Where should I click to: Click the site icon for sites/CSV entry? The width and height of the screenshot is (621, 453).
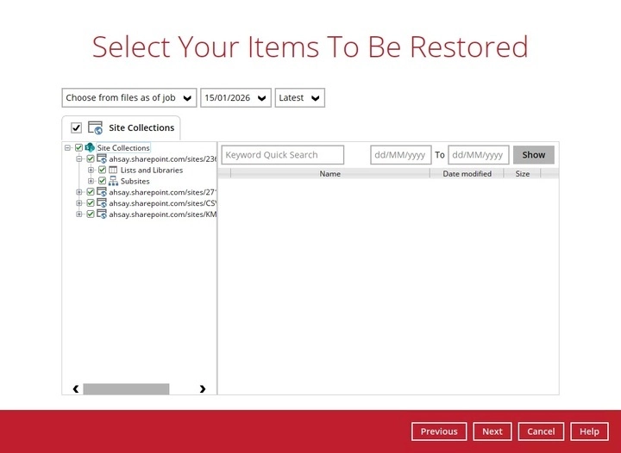pyautogui.click(x=101, y=203)
